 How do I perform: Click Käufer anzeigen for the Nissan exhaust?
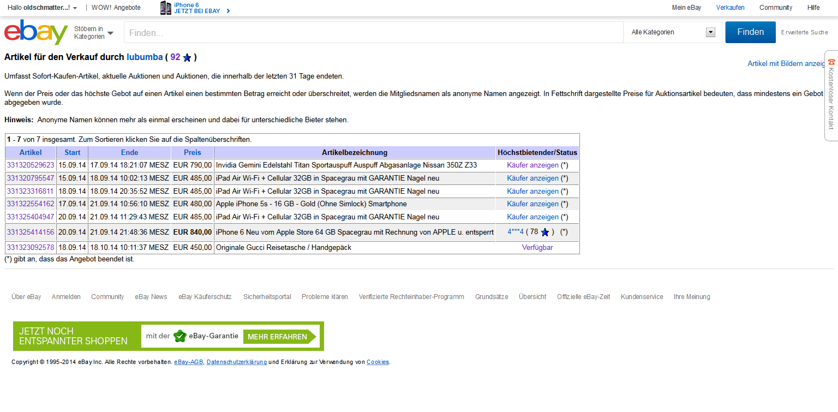532,165
